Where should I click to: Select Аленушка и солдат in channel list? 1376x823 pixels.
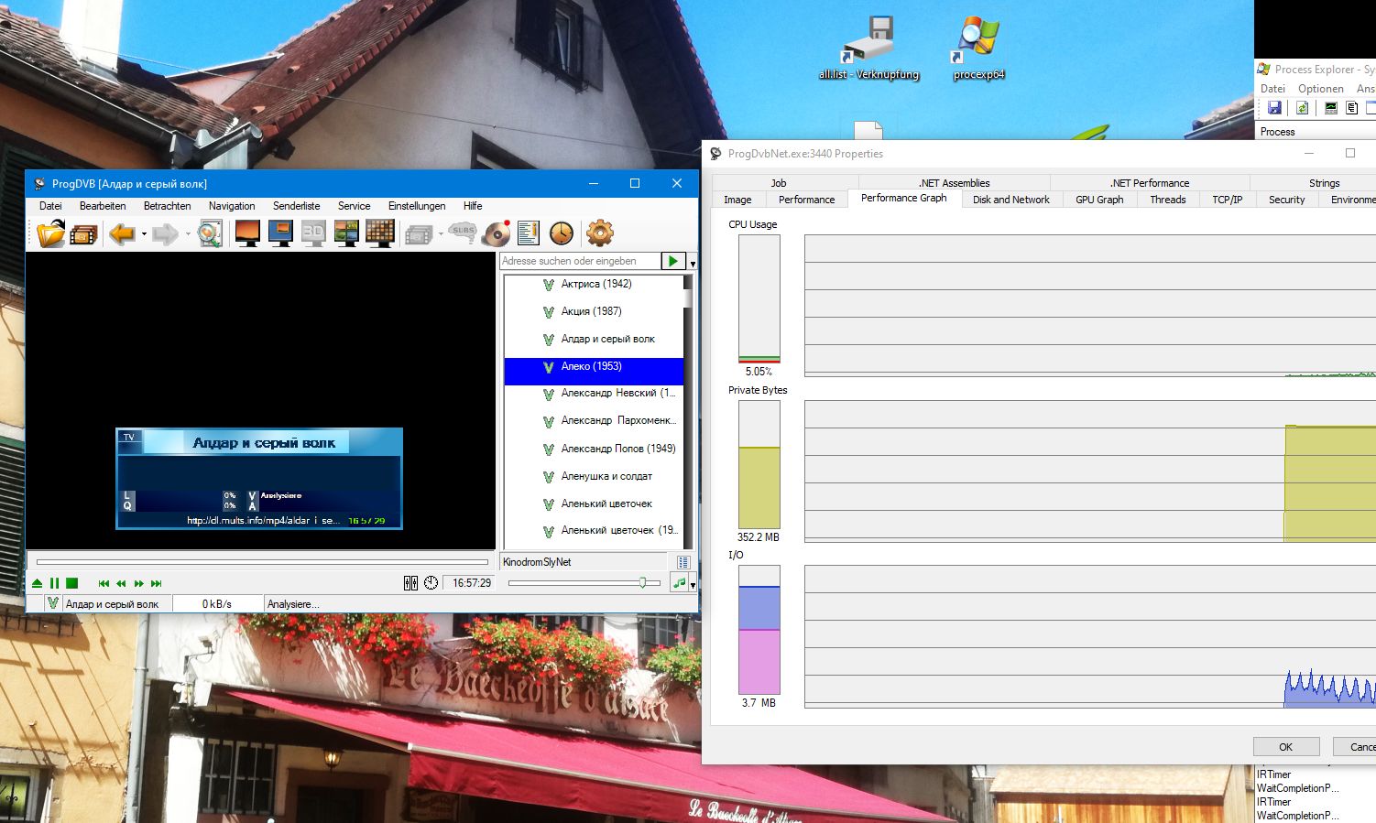click(606, 476)
